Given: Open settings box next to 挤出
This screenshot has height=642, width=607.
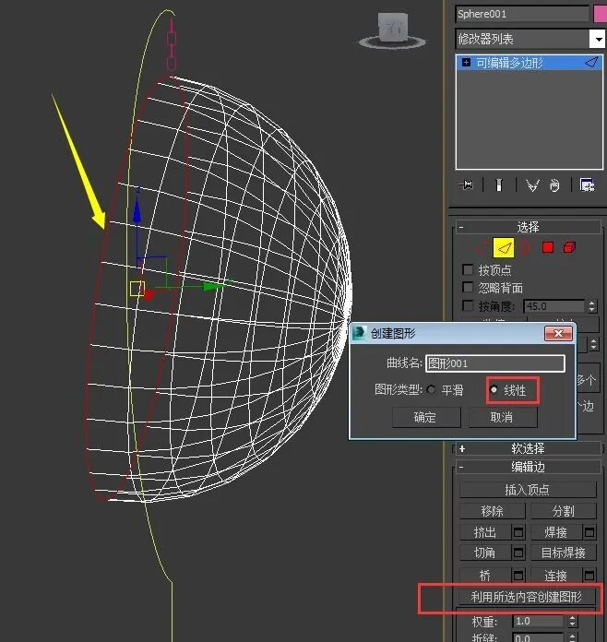Looking at the screenshot, I should pyautogui.click(x=518, y=532).
